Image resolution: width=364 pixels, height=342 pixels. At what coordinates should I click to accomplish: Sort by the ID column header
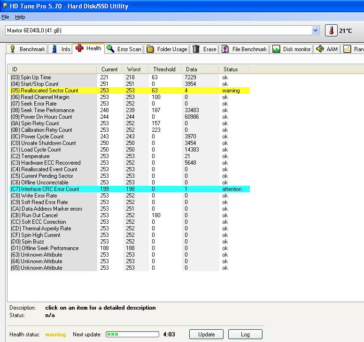click(52, 69)
